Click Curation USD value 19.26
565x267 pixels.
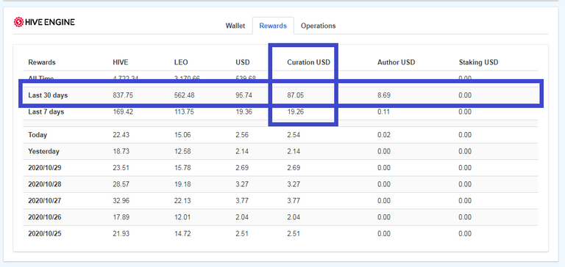click(x=296, y=111)
